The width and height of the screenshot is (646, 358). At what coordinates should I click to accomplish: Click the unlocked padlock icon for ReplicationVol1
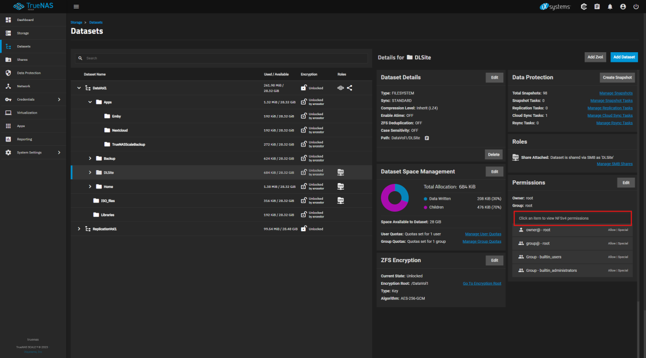click(x=304, y=229)
